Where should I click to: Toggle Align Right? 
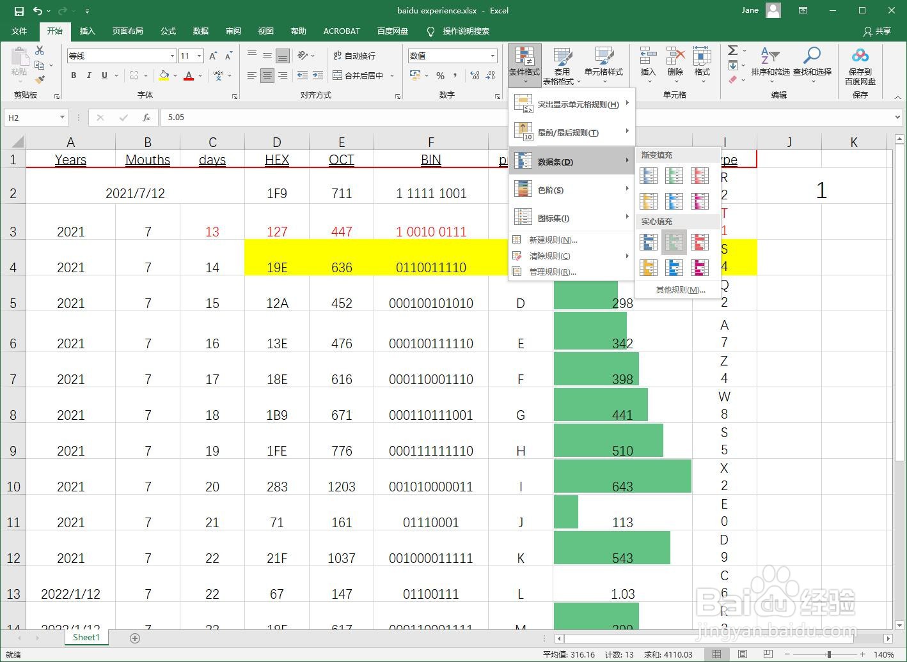coord(283,75)
